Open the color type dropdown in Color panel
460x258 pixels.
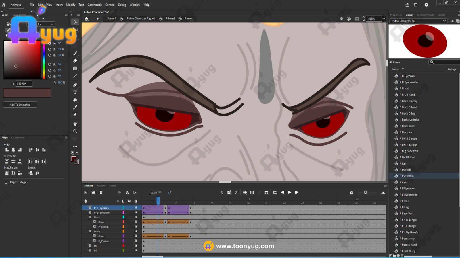coord(52,24)
